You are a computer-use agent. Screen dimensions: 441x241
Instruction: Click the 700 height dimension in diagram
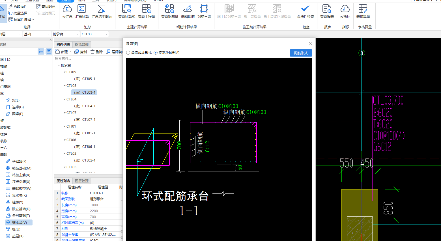pyautogui.click(x=179, y=145)
